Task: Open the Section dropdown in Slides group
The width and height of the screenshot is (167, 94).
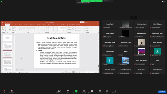Action: point(15,31)
